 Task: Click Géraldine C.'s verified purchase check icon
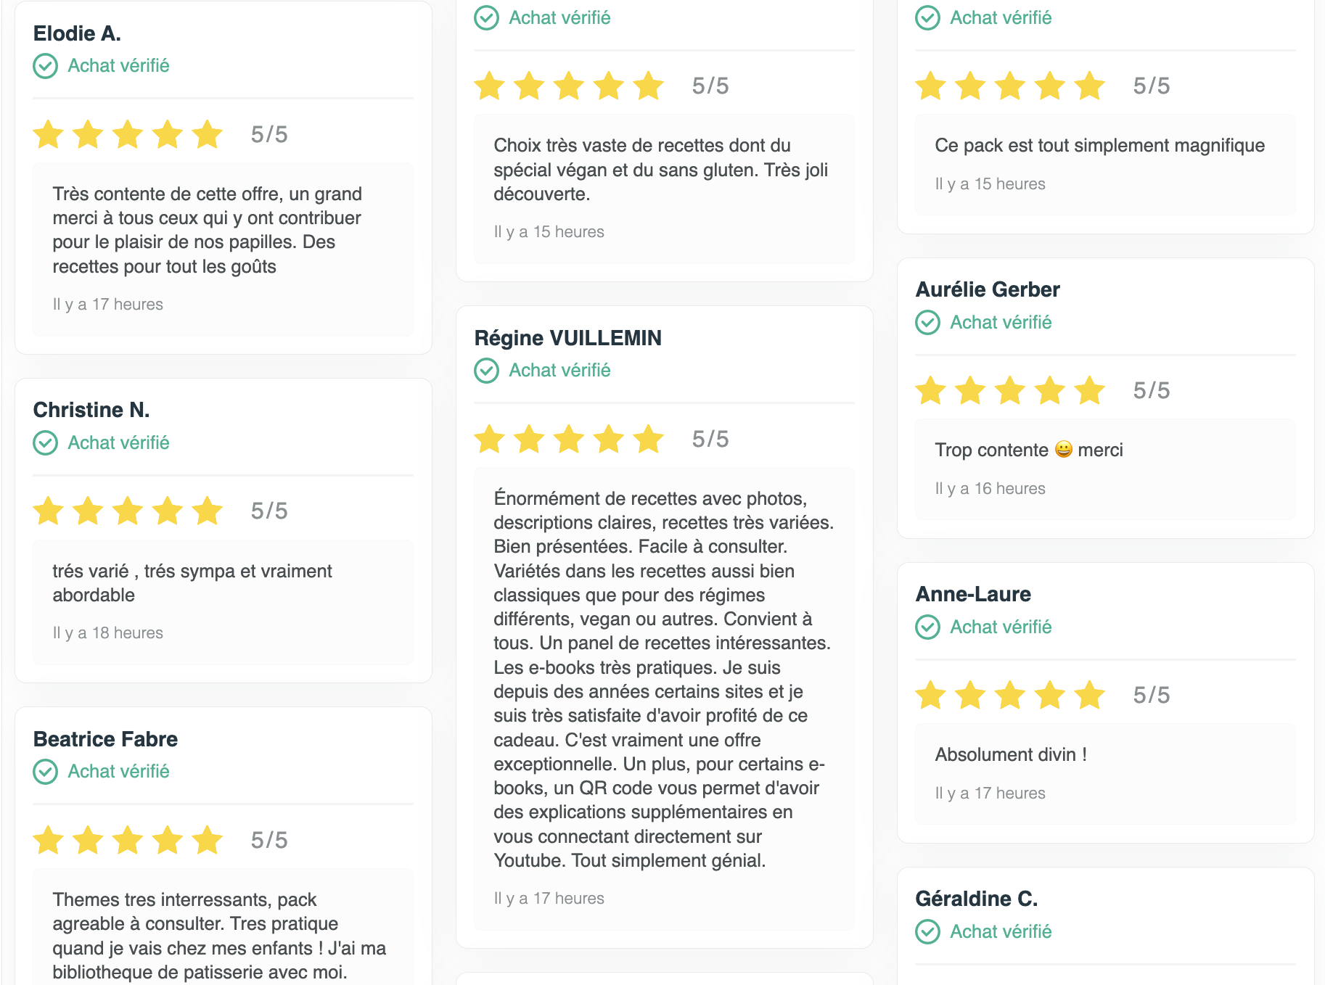(927, 932)
